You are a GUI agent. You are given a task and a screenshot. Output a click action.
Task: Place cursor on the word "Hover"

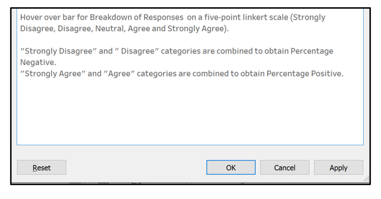tap(31, 17)
